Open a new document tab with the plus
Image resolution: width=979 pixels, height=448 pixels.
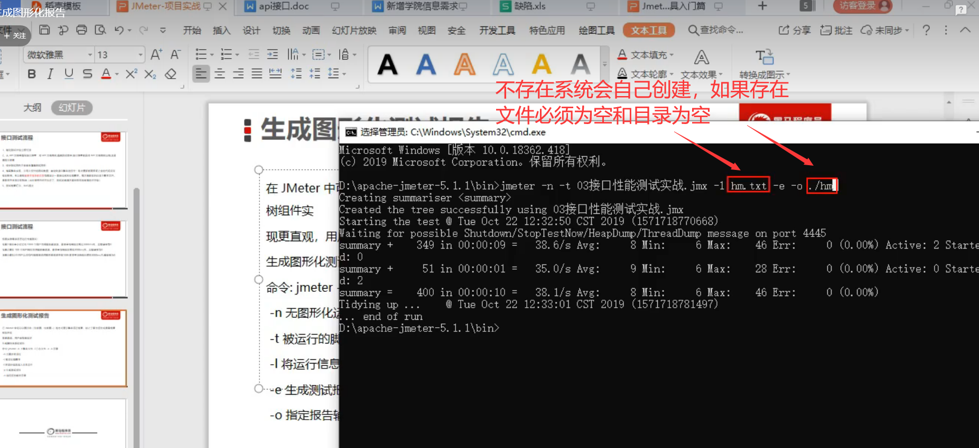[x=762, y=6]
